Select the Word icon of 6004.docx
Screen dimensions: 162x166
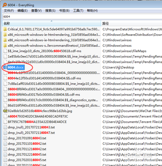click(5, 67)
